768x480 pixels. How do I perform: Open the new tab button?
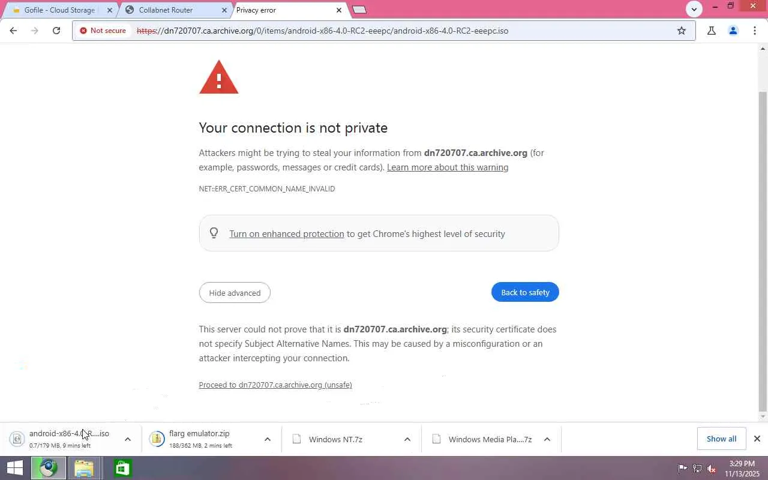coord(359,10)
